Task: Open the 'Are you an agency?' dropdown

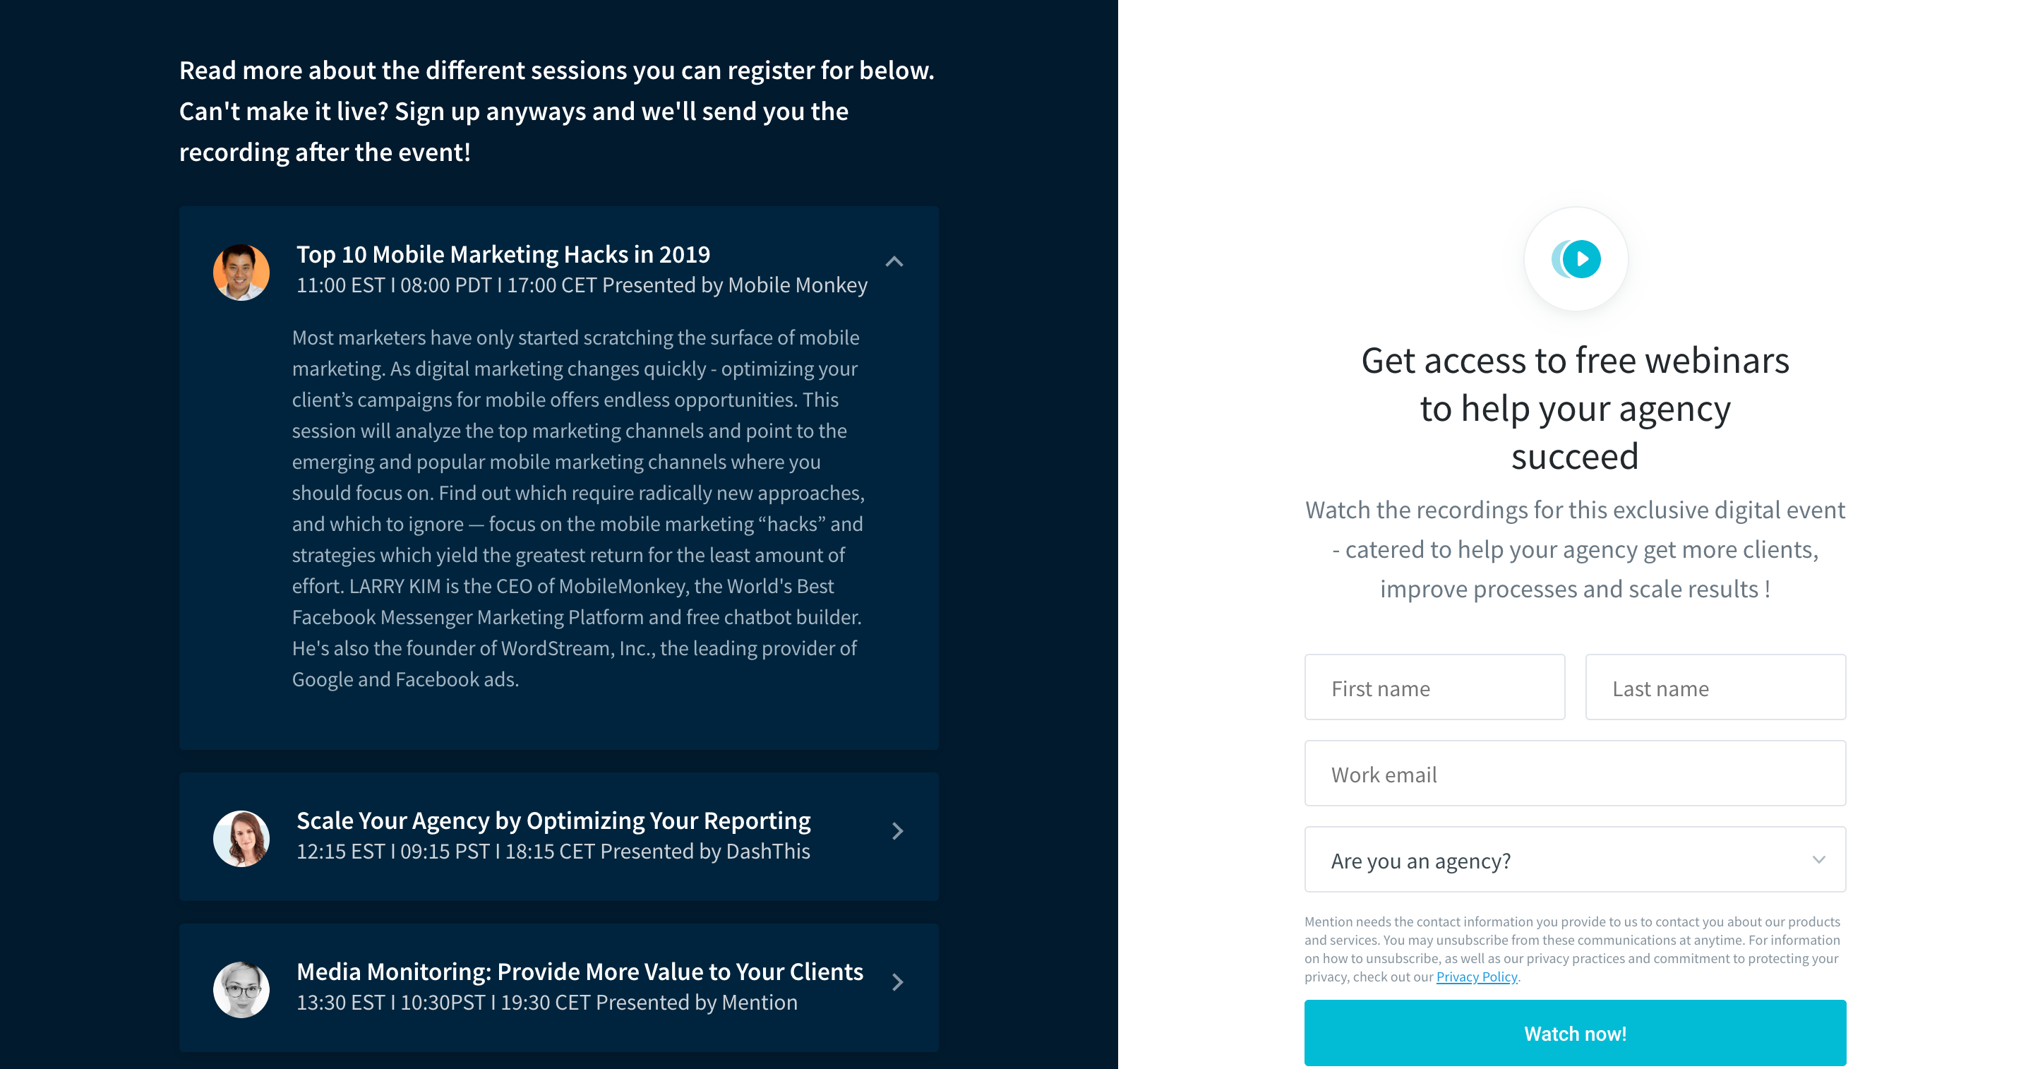Action: point(1574,859)
